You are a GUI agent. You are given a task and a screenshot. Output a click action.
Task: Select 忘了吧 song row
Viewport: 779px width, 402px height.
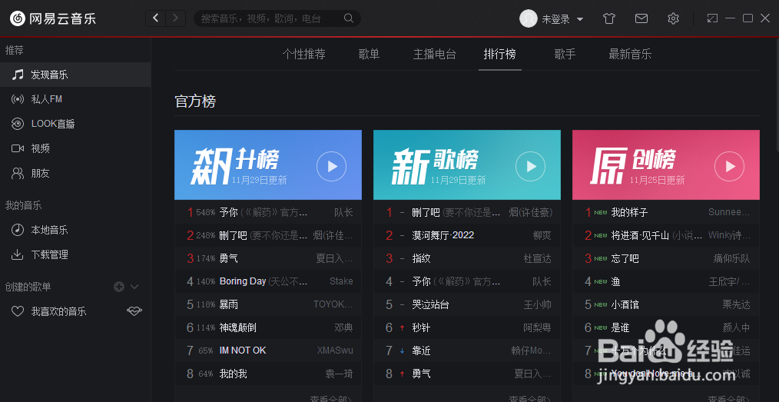pos(666,258)
